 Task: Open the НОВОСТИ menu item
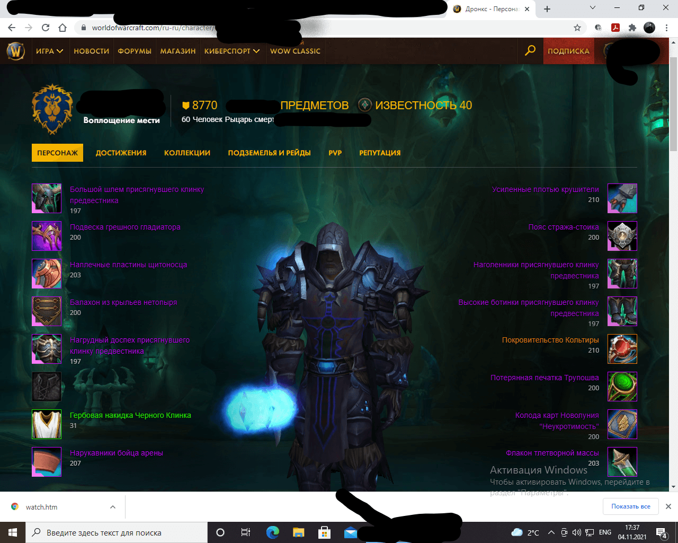91,51
